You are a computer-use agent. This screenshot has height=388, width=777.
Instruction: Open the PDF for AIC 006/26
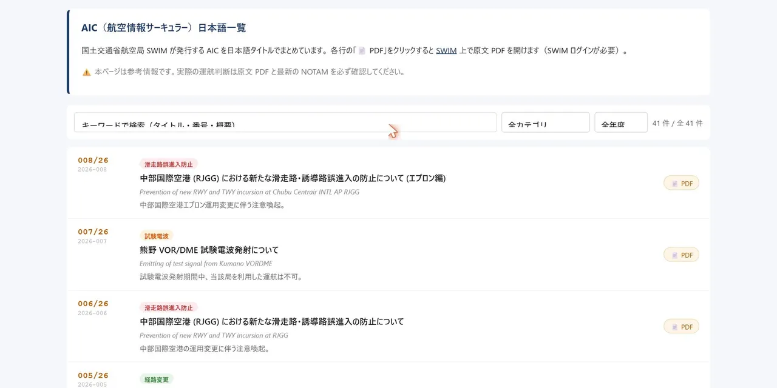click(x=681, y=326)
